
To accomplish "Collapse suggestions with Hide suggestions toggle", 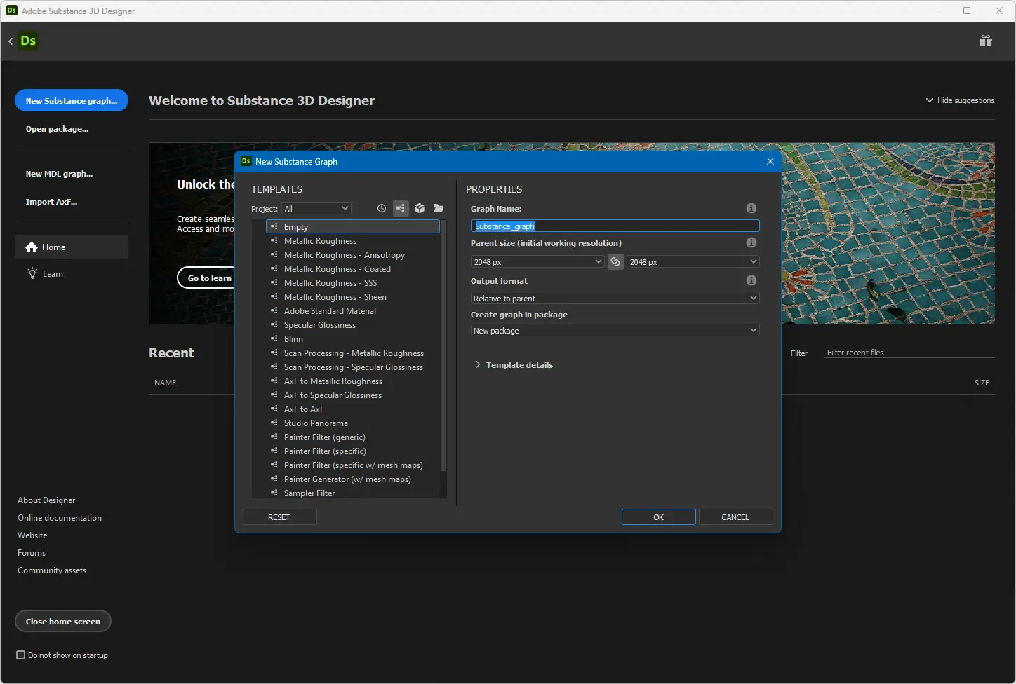I will coord(960,100).
